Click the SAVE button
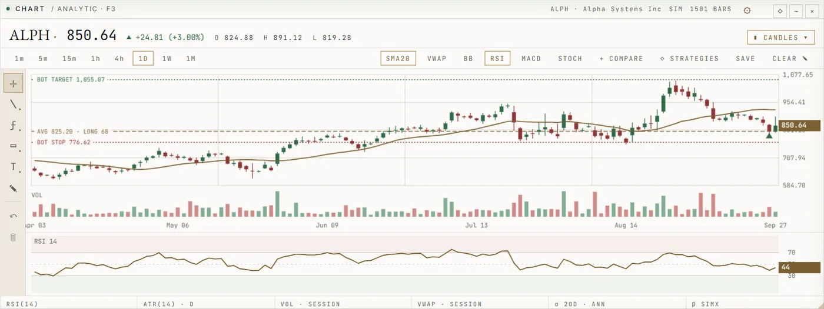The width and height of the screenshot is (824, 309). (745, 59)
